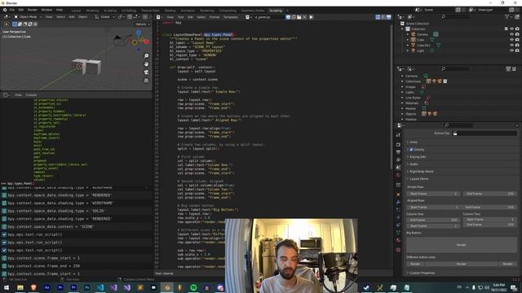
Task: Open the Object Mode dropdown
Action: 28,16
